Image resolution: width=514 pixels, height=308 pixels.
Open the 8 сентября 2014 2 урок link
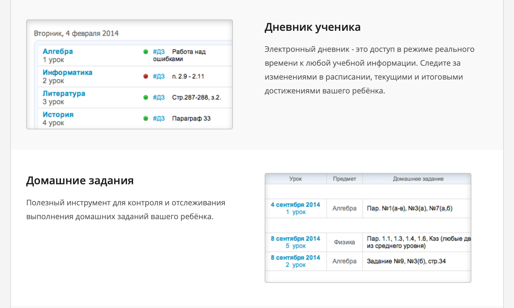point(296,261)
